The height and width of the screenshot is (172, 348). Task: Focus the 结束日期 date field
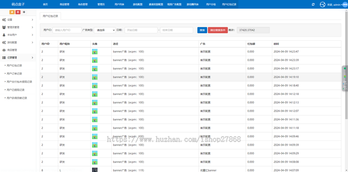pos(177,30)
